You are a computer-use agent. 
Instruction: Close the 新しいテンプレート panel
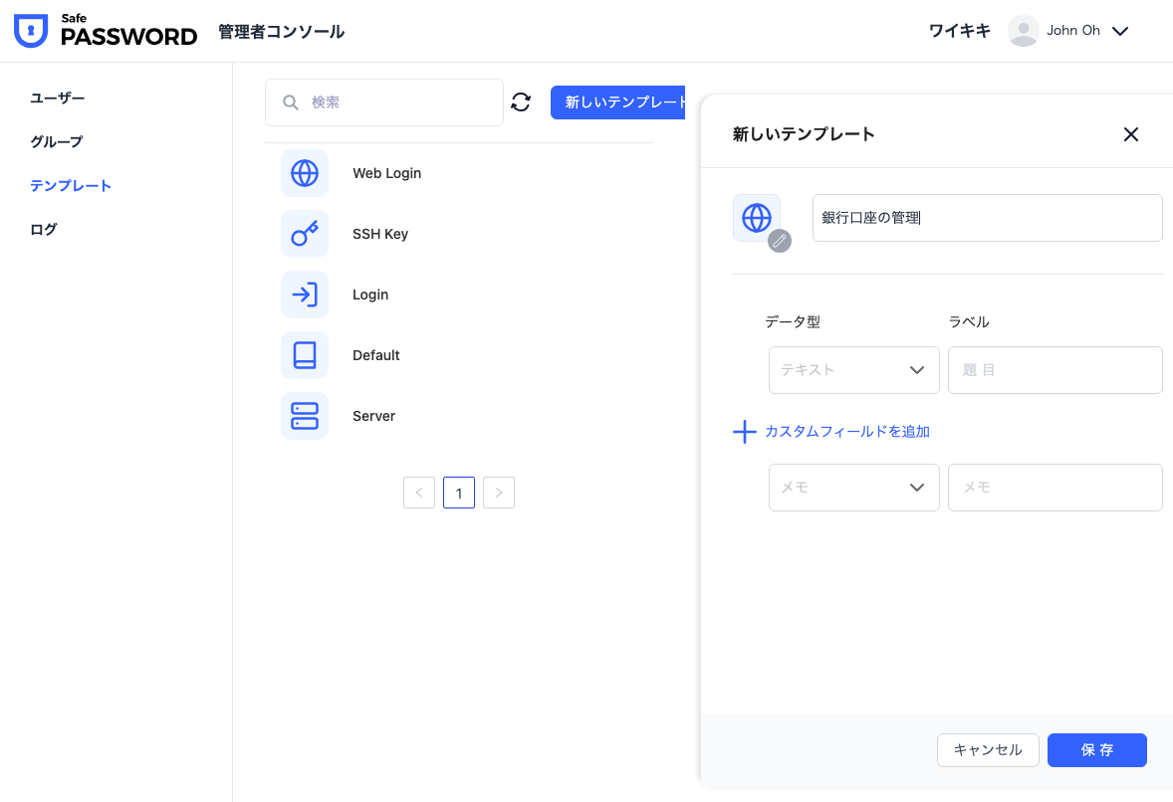pos(1130,134)
